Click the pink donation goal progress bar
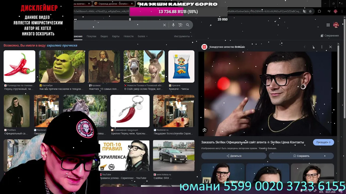The image size is (346, 194). click(x=178, y=12)
